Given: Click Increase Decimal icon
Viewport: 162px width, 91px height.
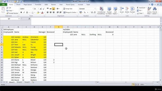Looking at the screenshot, I should pos(92,12).
